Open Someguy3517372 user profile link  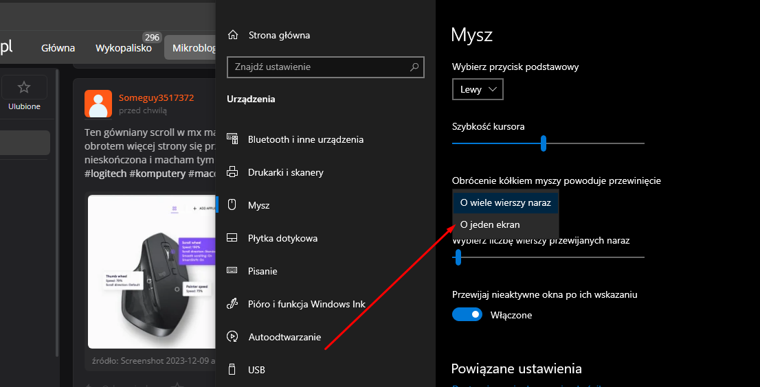(156, 97)
